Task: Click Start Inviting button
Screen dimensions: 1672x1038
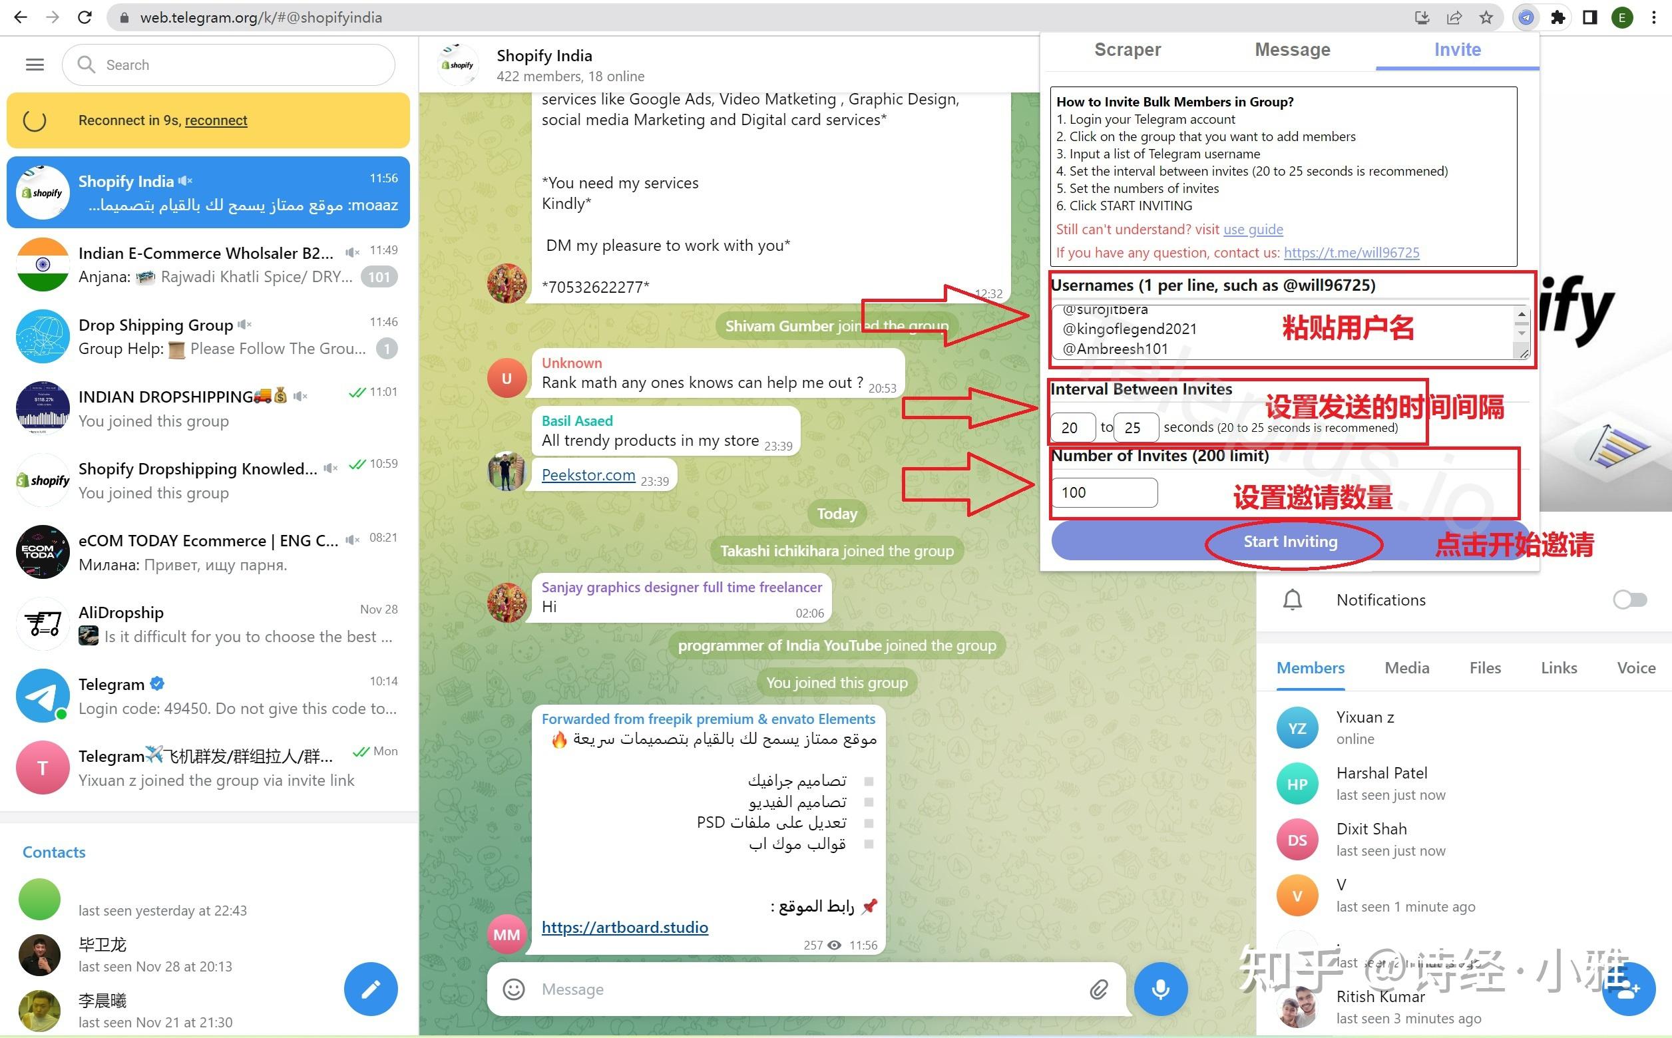Action: coord(1292,540)
